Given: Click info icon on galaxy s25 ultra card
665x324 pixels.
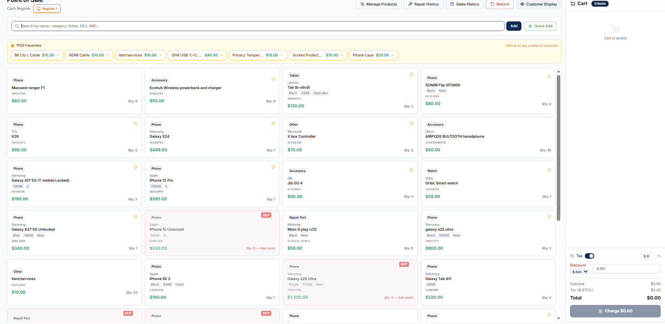Looking at the screenshot, I should [549, 217].
